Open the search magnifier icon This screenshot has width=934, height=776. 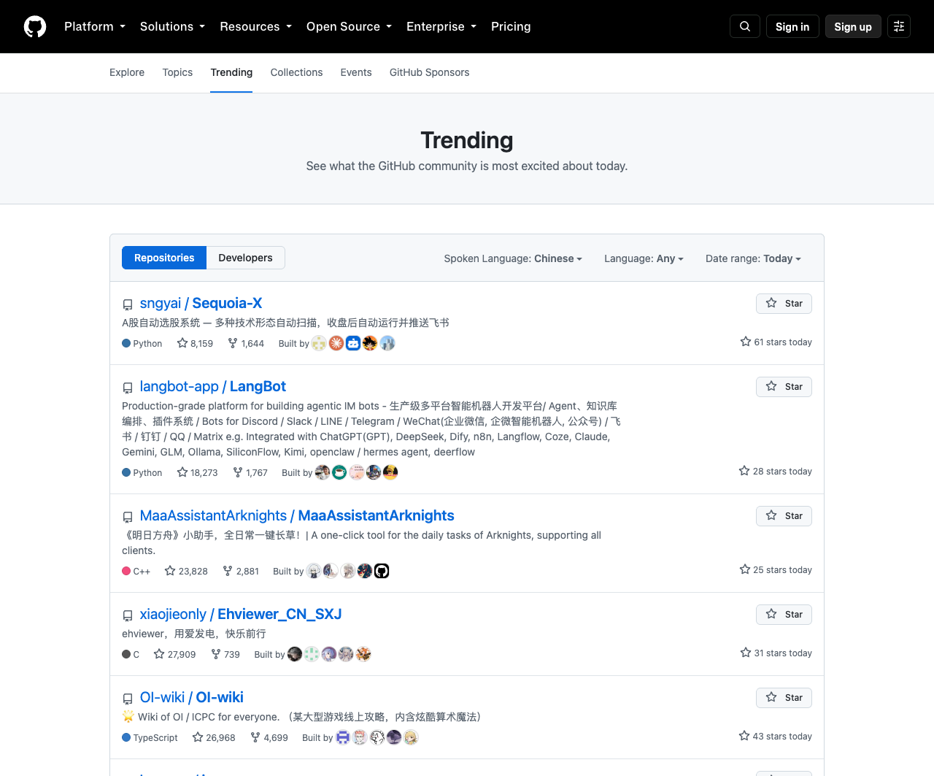pyautogui.click(x=745, y=26)
